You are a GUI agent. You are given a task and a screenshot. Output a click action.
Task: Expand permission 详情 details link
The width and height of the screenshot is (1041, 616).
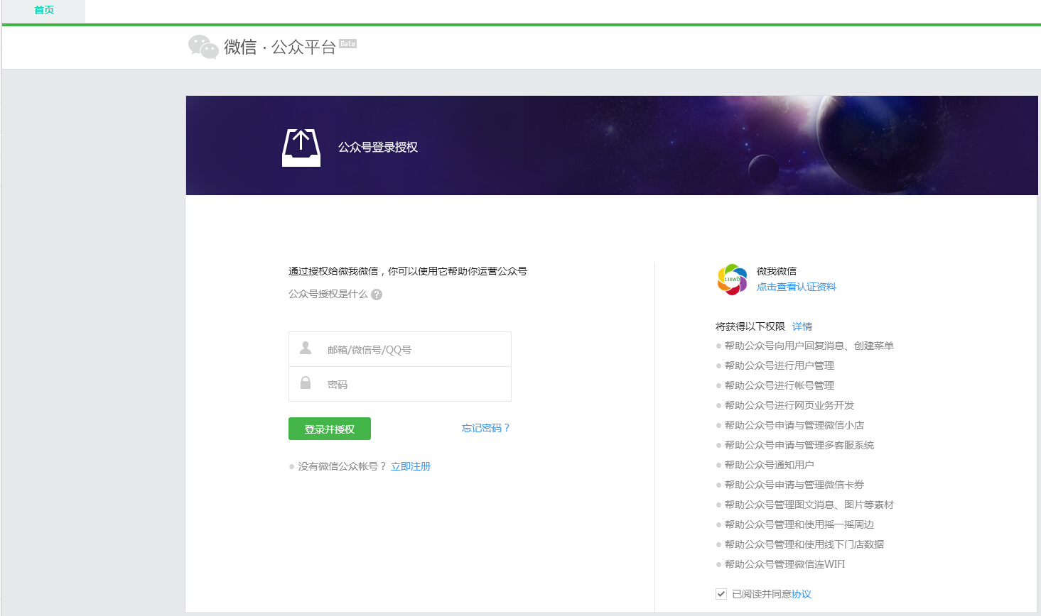click(802, 326)
